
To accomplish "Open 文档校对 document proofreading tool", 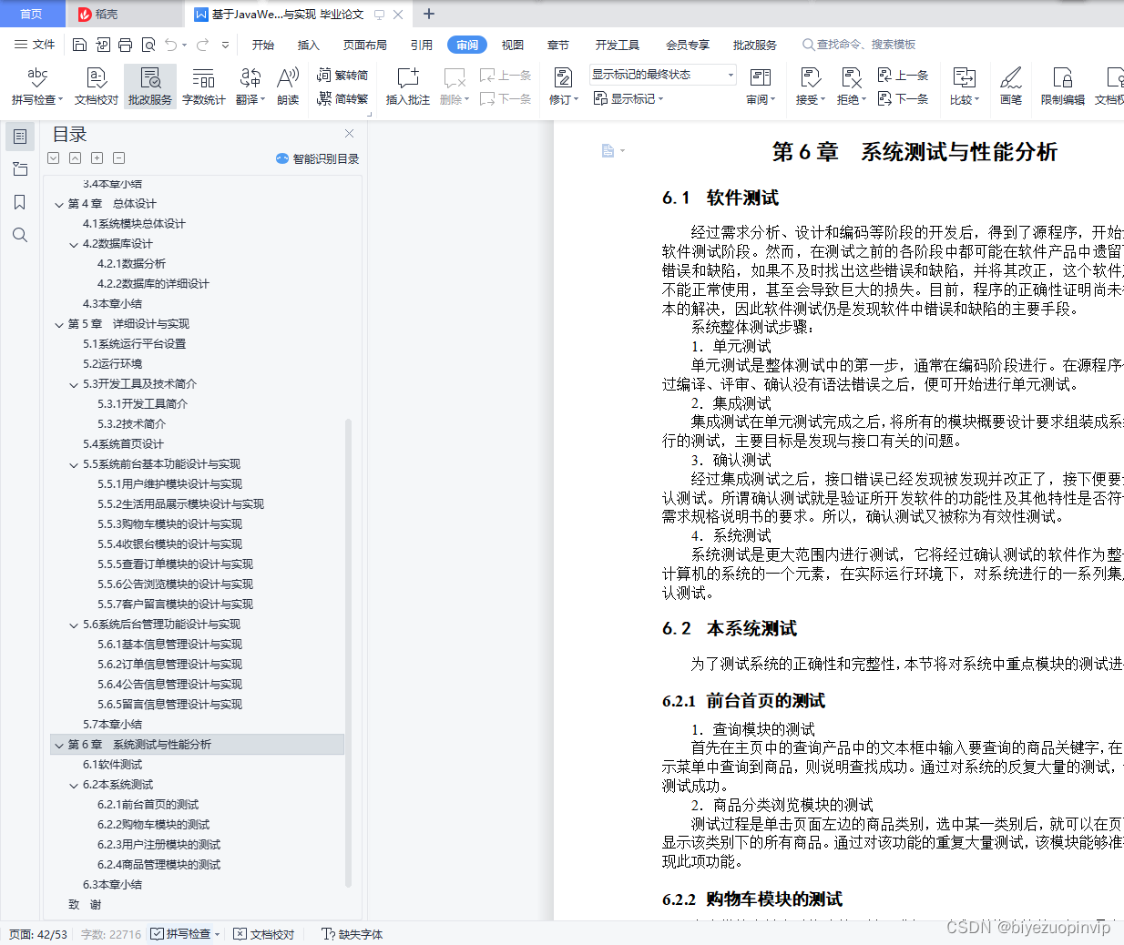I will pos(97,86).
